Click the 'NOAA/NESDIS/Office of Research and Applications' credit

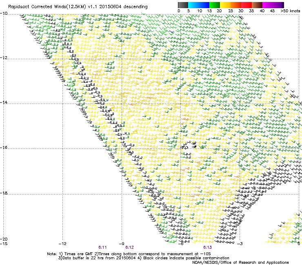(240, 263)
